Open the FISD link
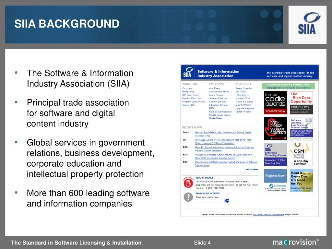Screen dimensions: 332x249 click(x=211, y=108)
